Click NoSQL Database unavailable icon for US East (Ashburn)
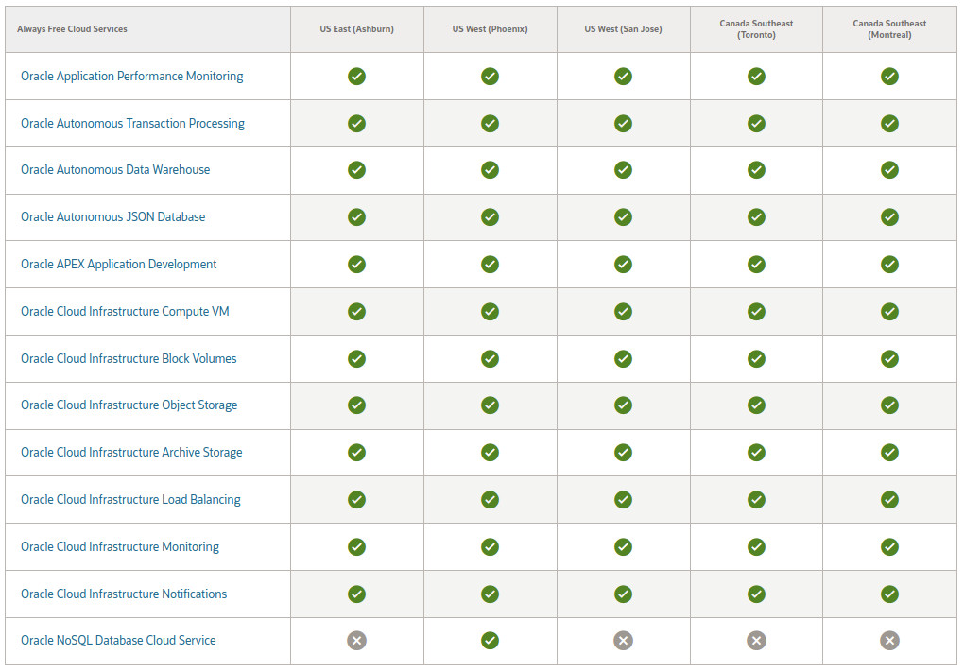 (x=356, y=641)
